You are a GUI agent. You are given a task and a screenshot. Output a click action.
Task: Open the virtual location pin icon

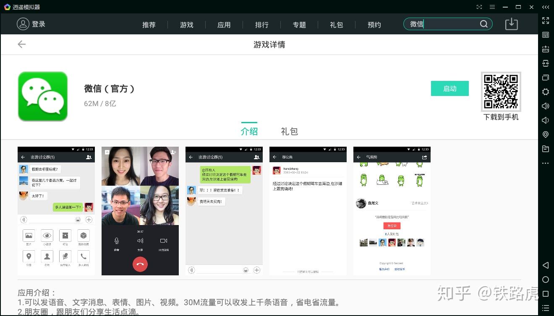(x=546, y=135)
